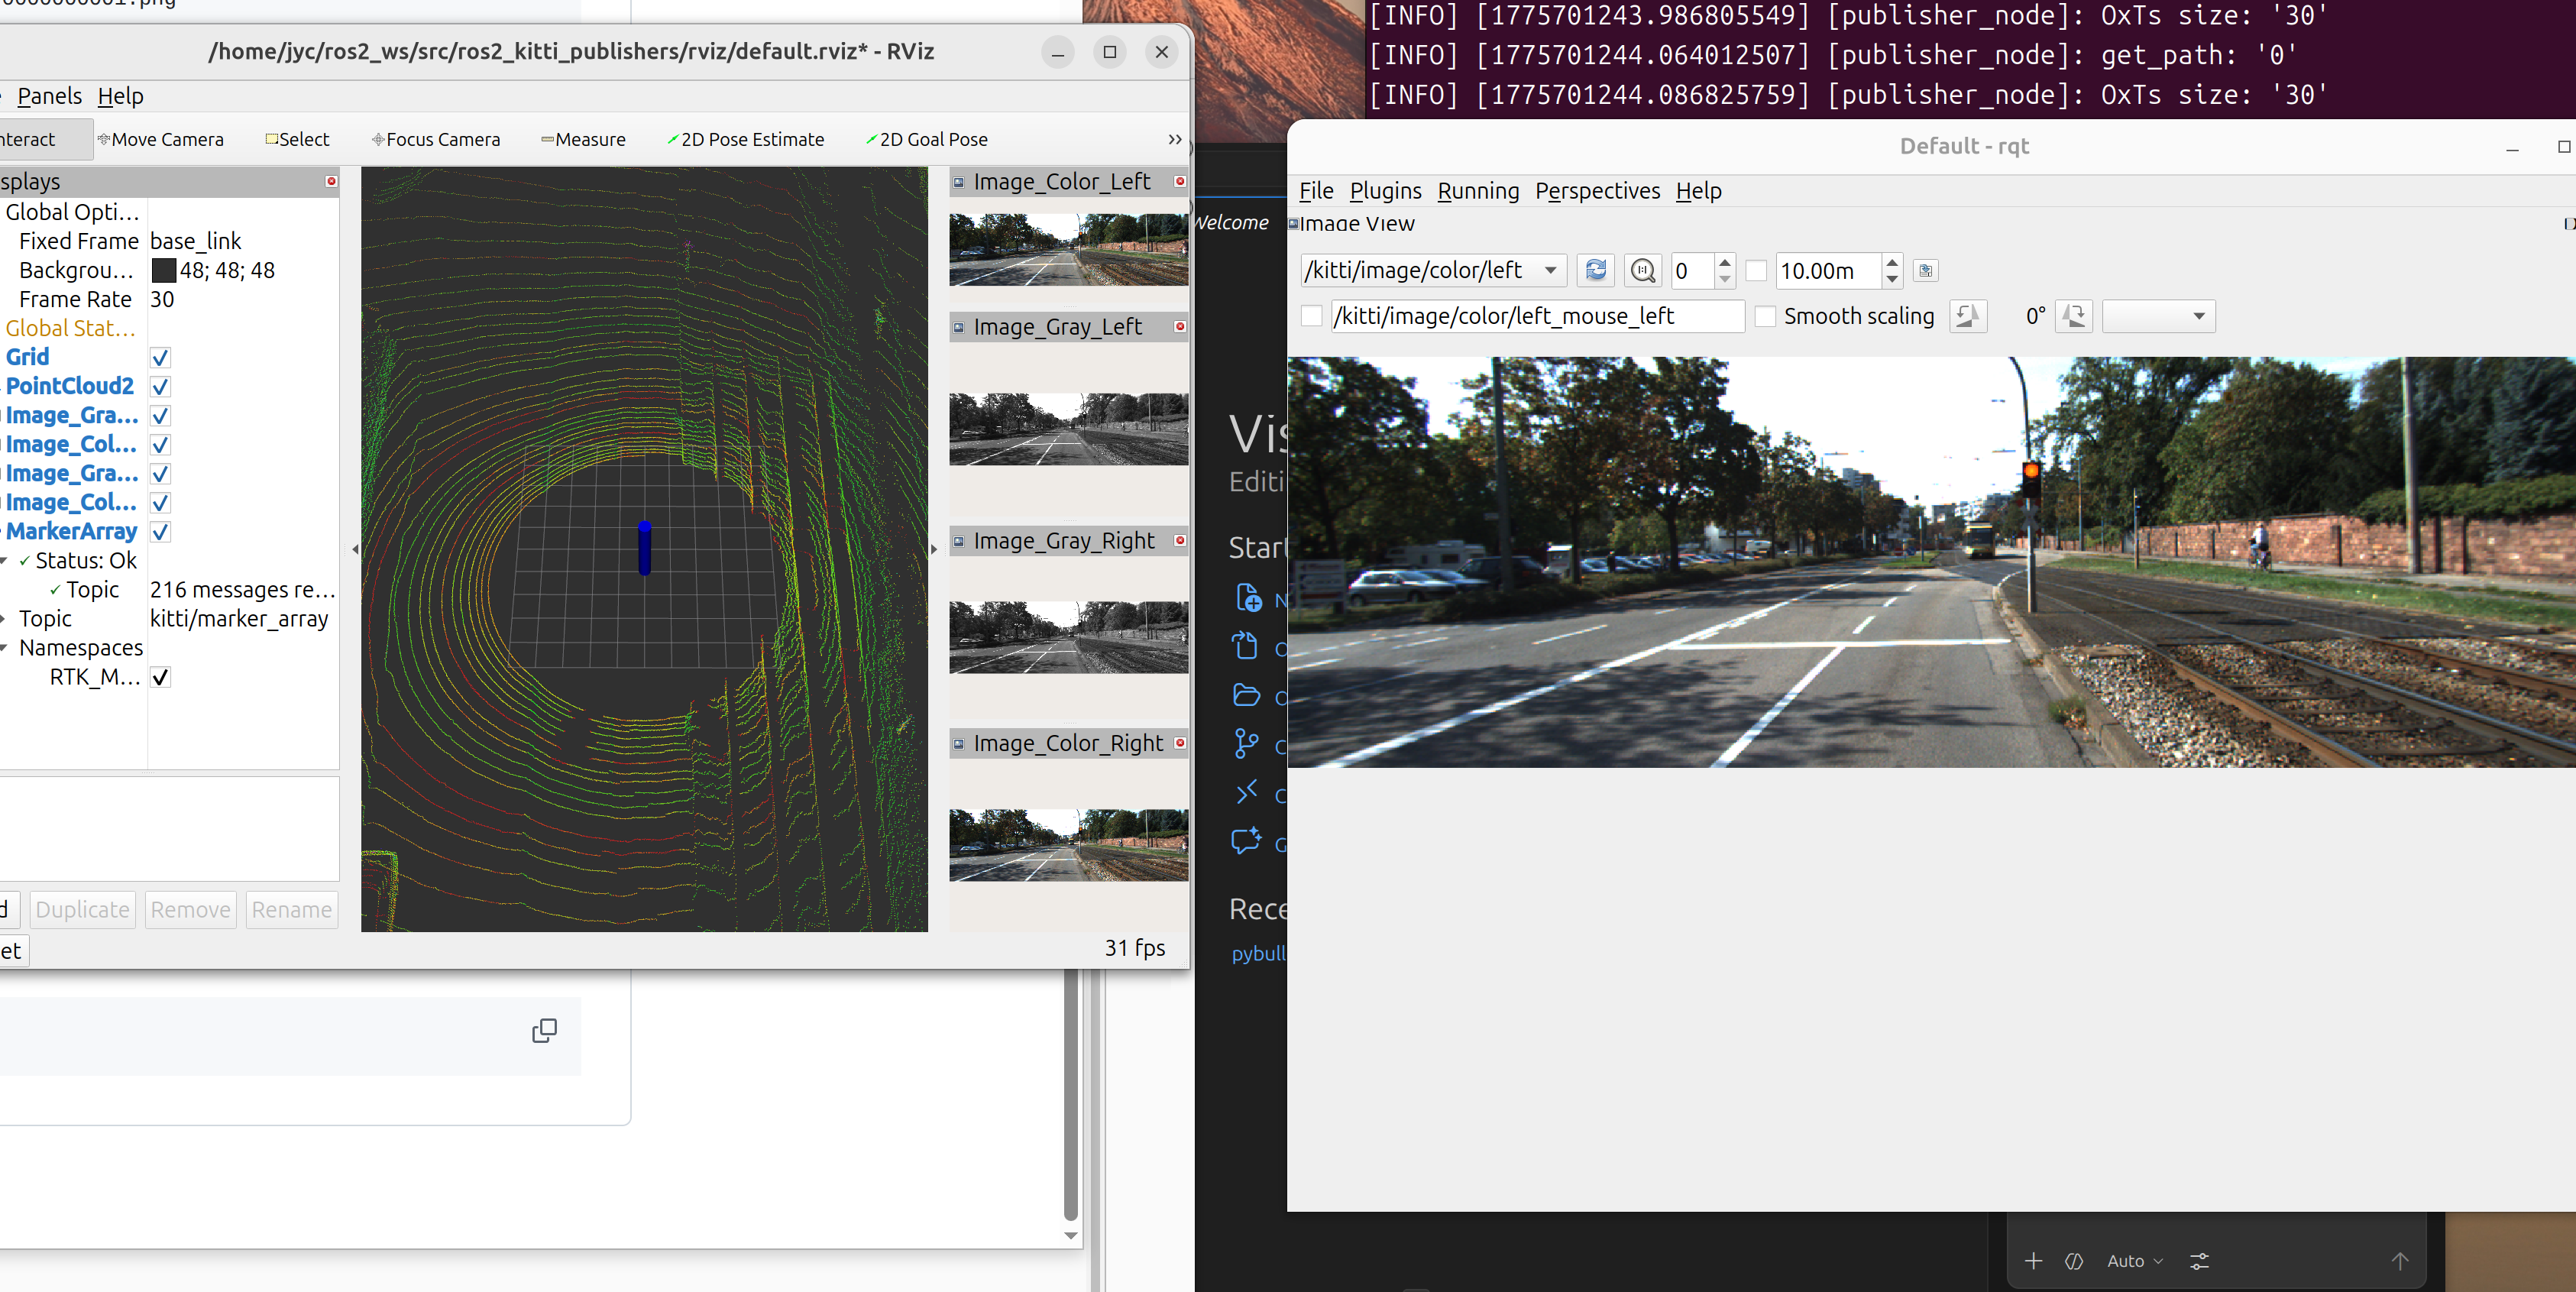Collapse the Status: Ok tree item
The height and width of the screenshot is (1292, 2576).
click(x=4, y=561)
